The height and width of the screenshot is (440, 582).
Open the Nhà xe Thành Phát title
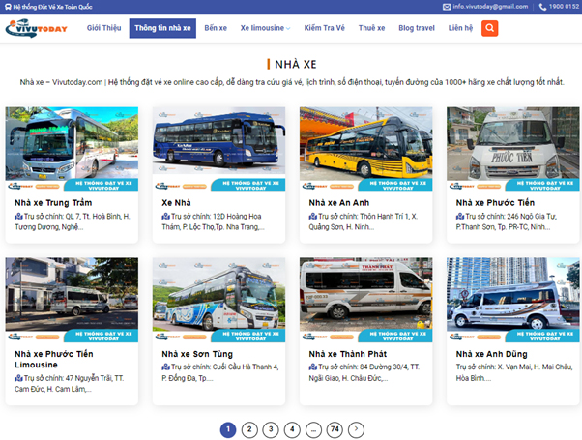tap(348, 354)
